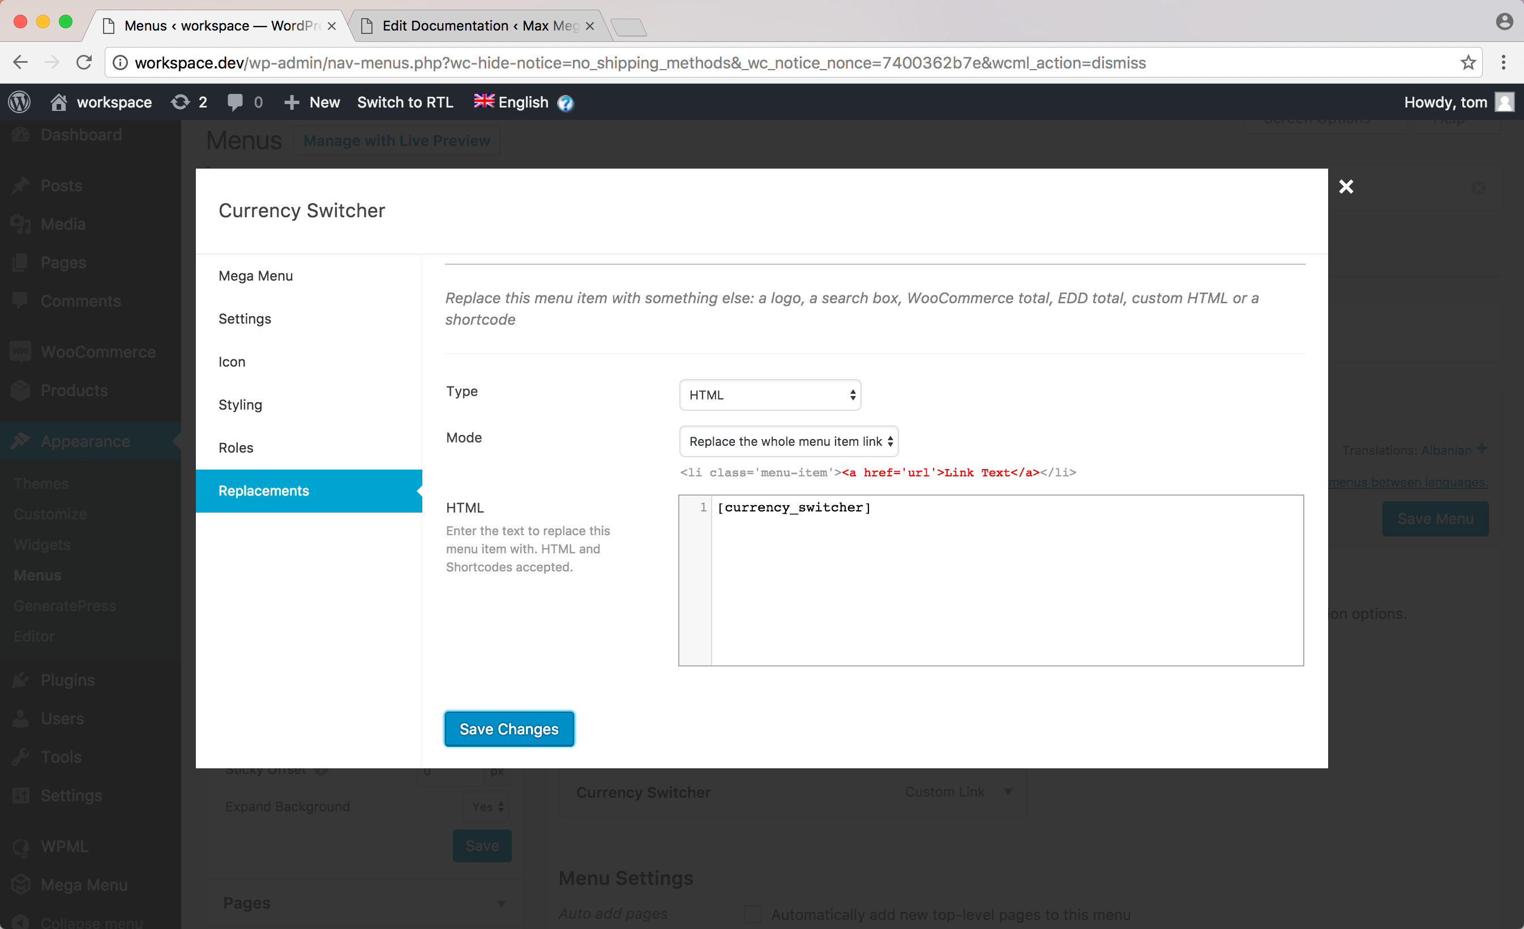Open the Mode dropdown selector

tap(788, 441)
